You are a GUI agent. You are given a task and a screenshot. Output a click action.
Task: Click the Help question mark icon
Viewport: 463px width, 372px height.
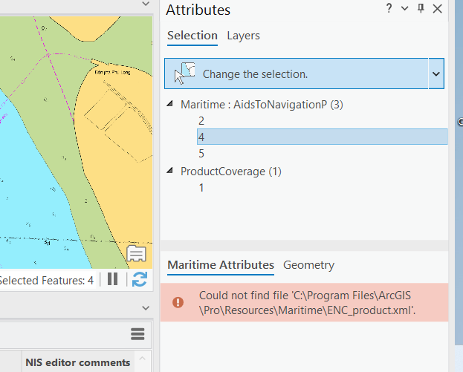(x=389, y=9)
